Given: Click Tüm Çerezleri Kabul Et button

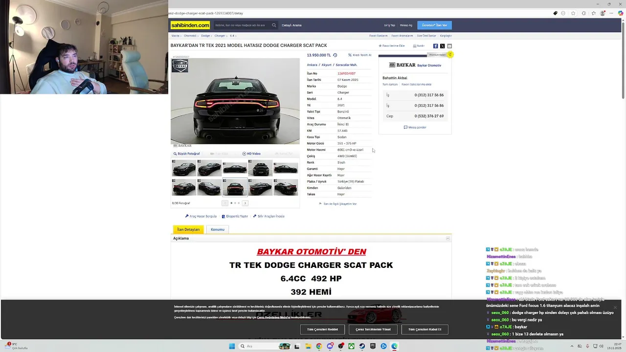Looking at the screenshot, I should pos(425,330).
